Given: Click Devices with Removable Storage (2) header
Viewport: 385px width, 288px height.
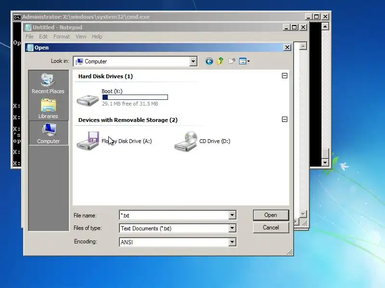Looking at the screenshot, I should tap(128, 120).
